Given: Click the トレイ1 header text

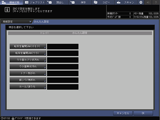Looking at the screenshot, I should 44,33.
